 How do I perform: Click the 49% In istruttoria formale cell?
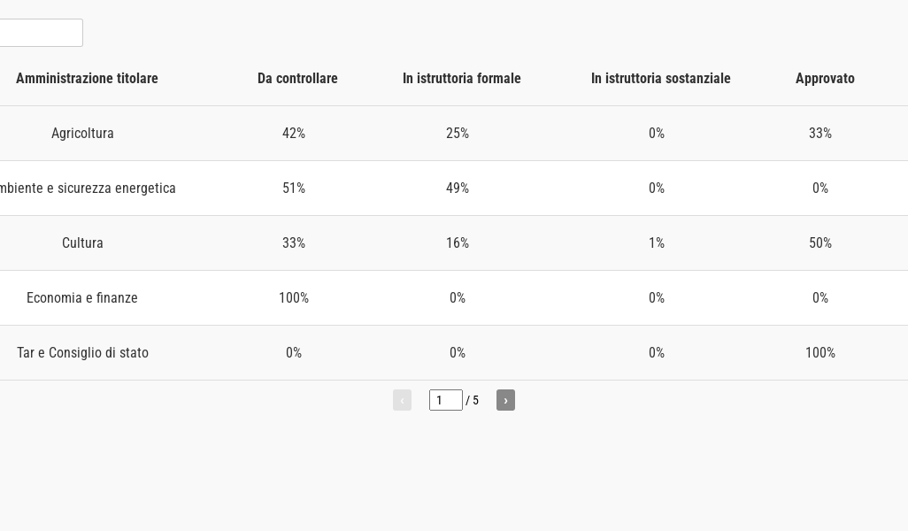(x=458, y=189)
